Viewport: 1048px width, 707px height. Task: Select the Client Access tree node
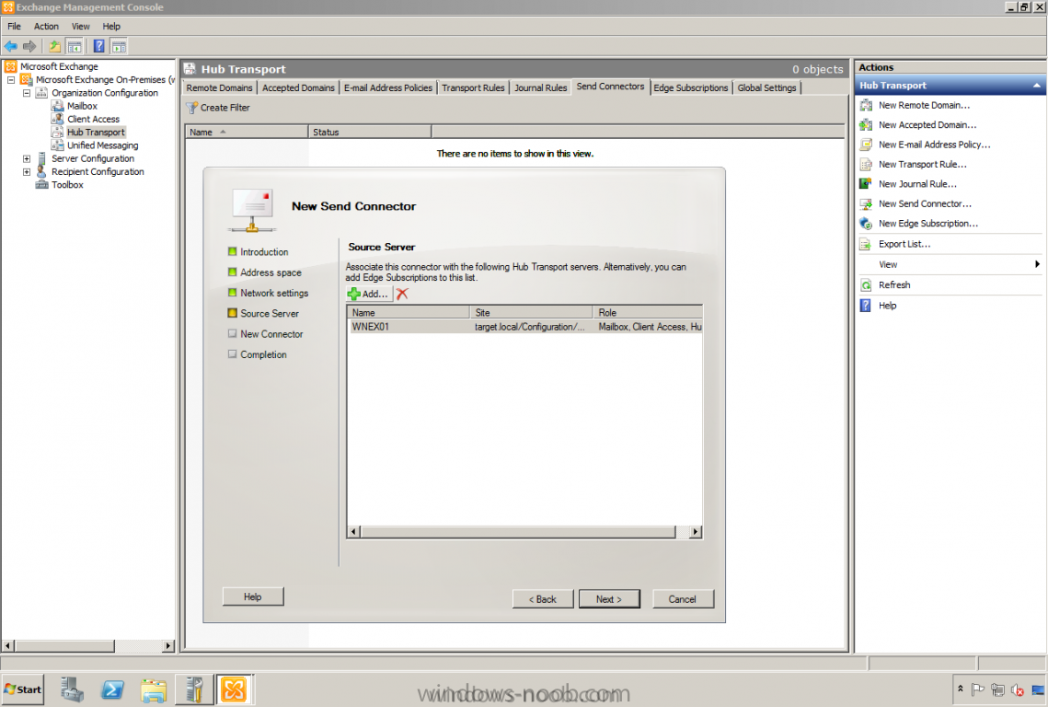(93, 119)
